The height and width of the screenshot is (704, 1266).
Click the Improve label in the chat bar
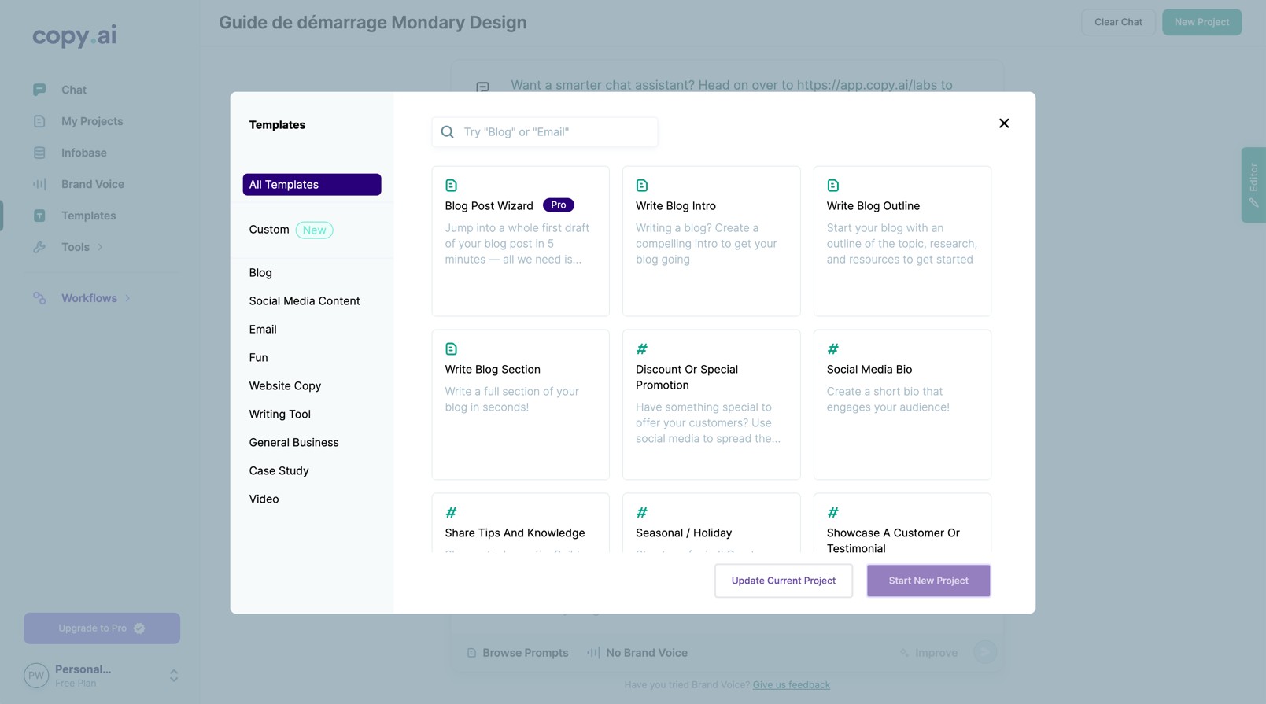coord(936,653)
